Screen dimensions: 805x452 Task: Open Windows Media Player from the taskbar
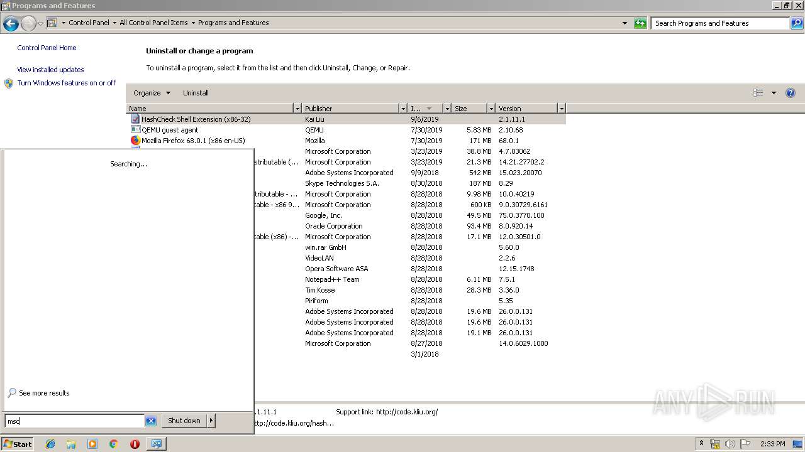92,444
